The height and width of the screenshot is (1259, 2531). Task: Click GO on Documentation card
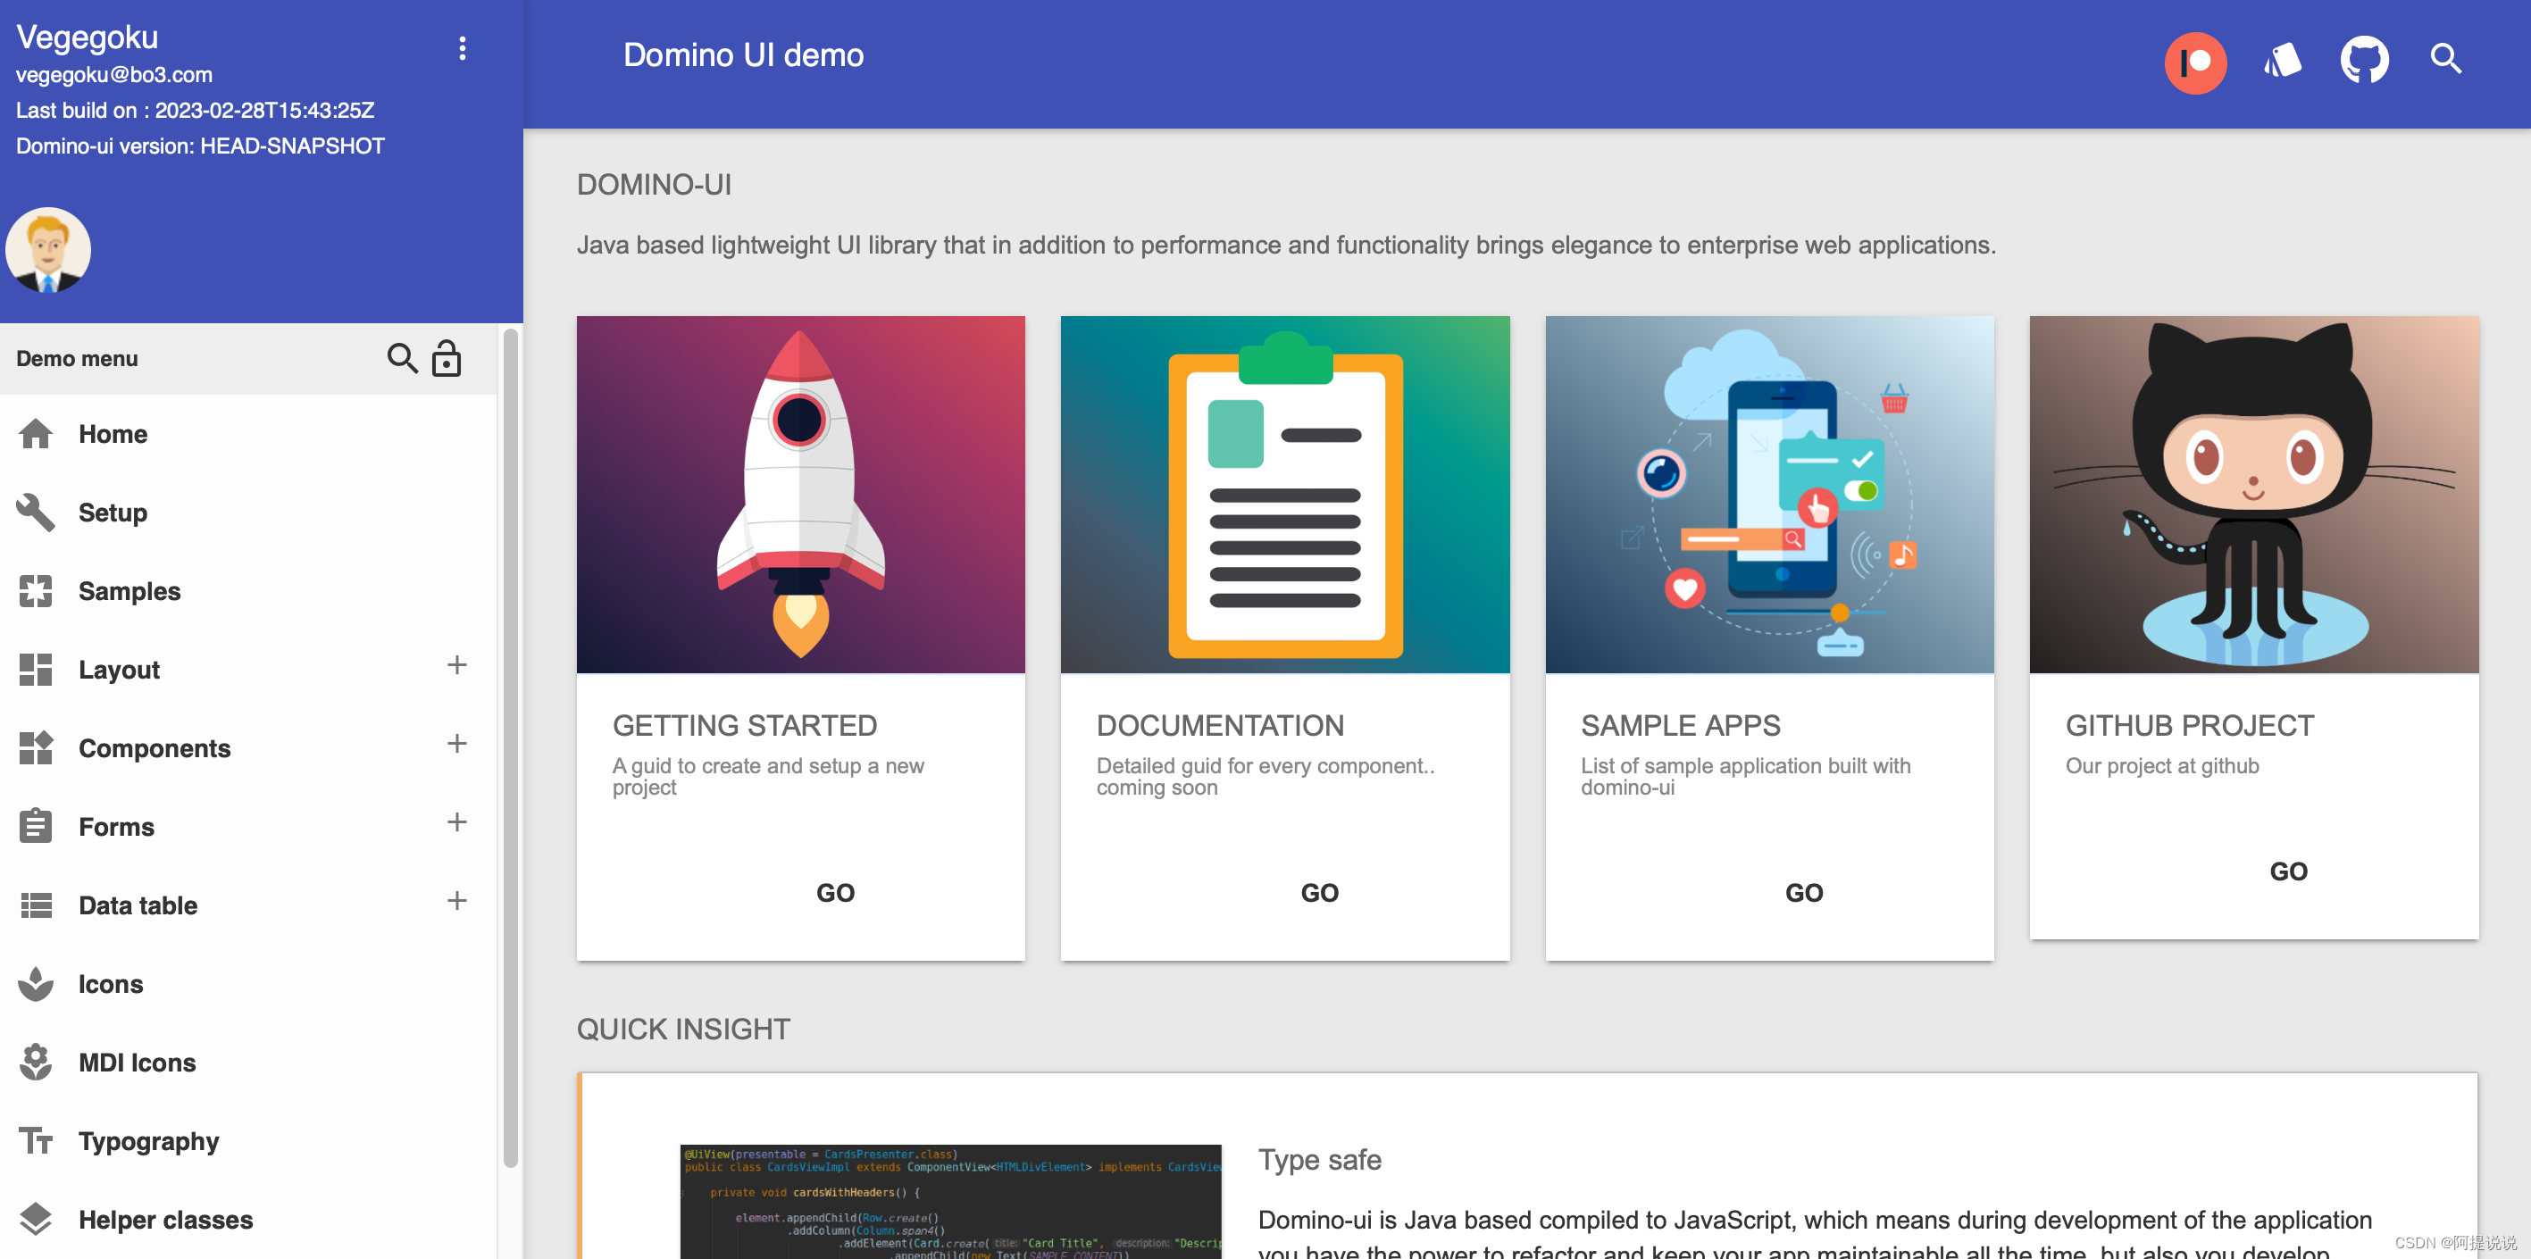click(1320, 893)
